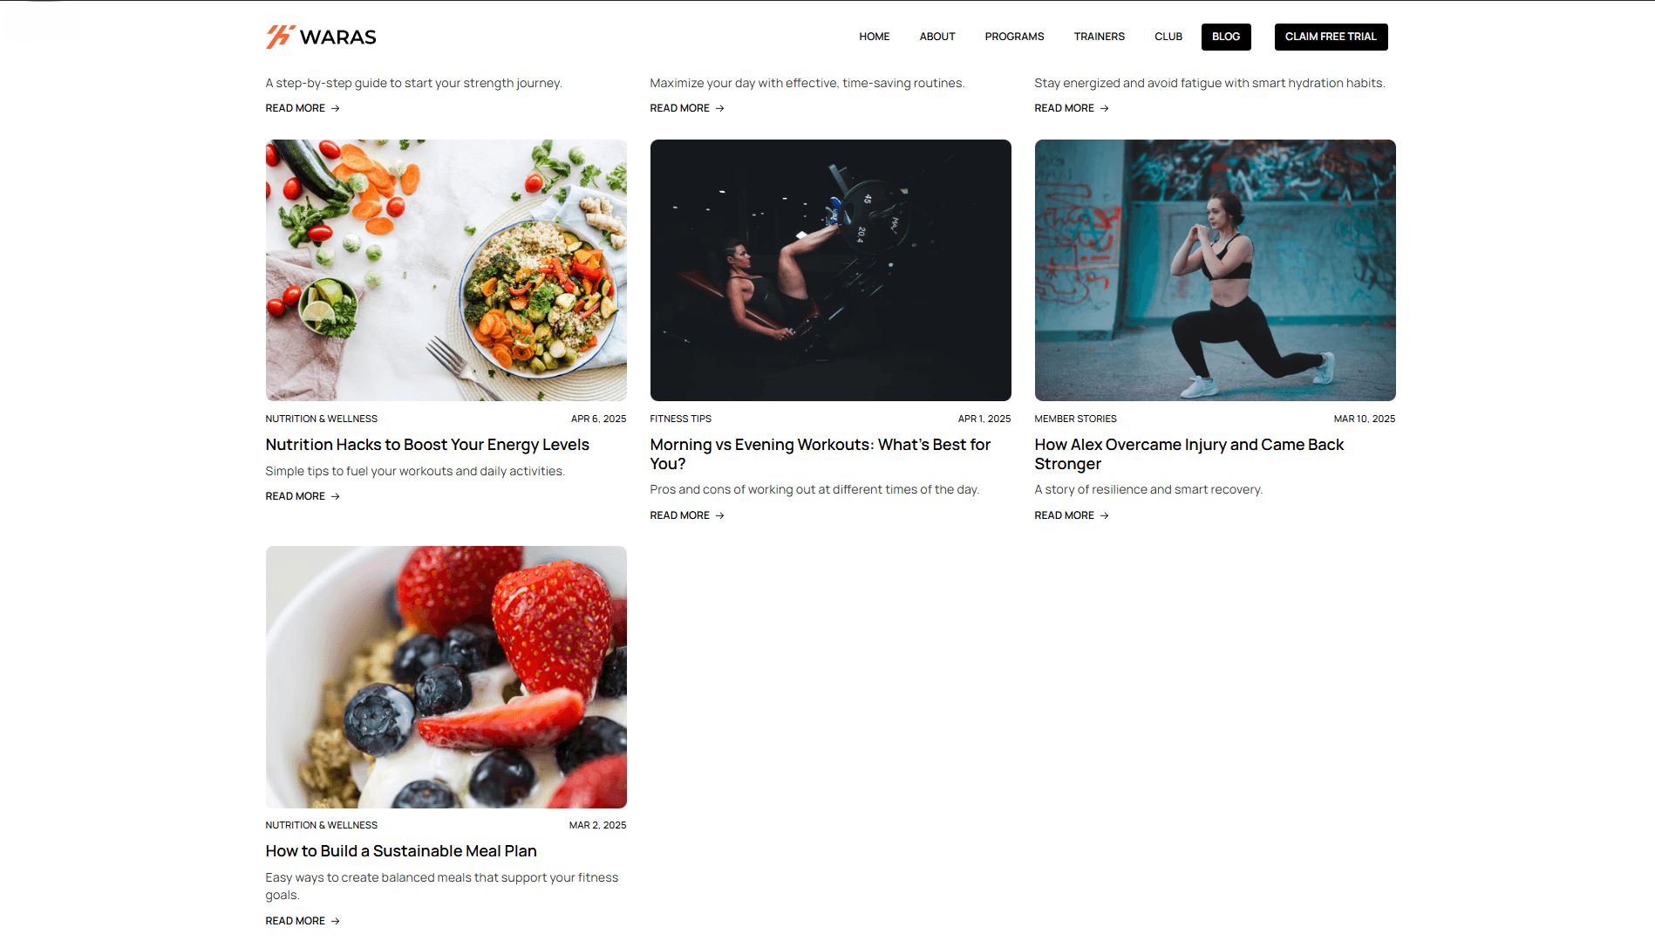Open the Home menu item
Image resolution: width=1655 pixels, height=941 pixels.
(x=874, y=37)
